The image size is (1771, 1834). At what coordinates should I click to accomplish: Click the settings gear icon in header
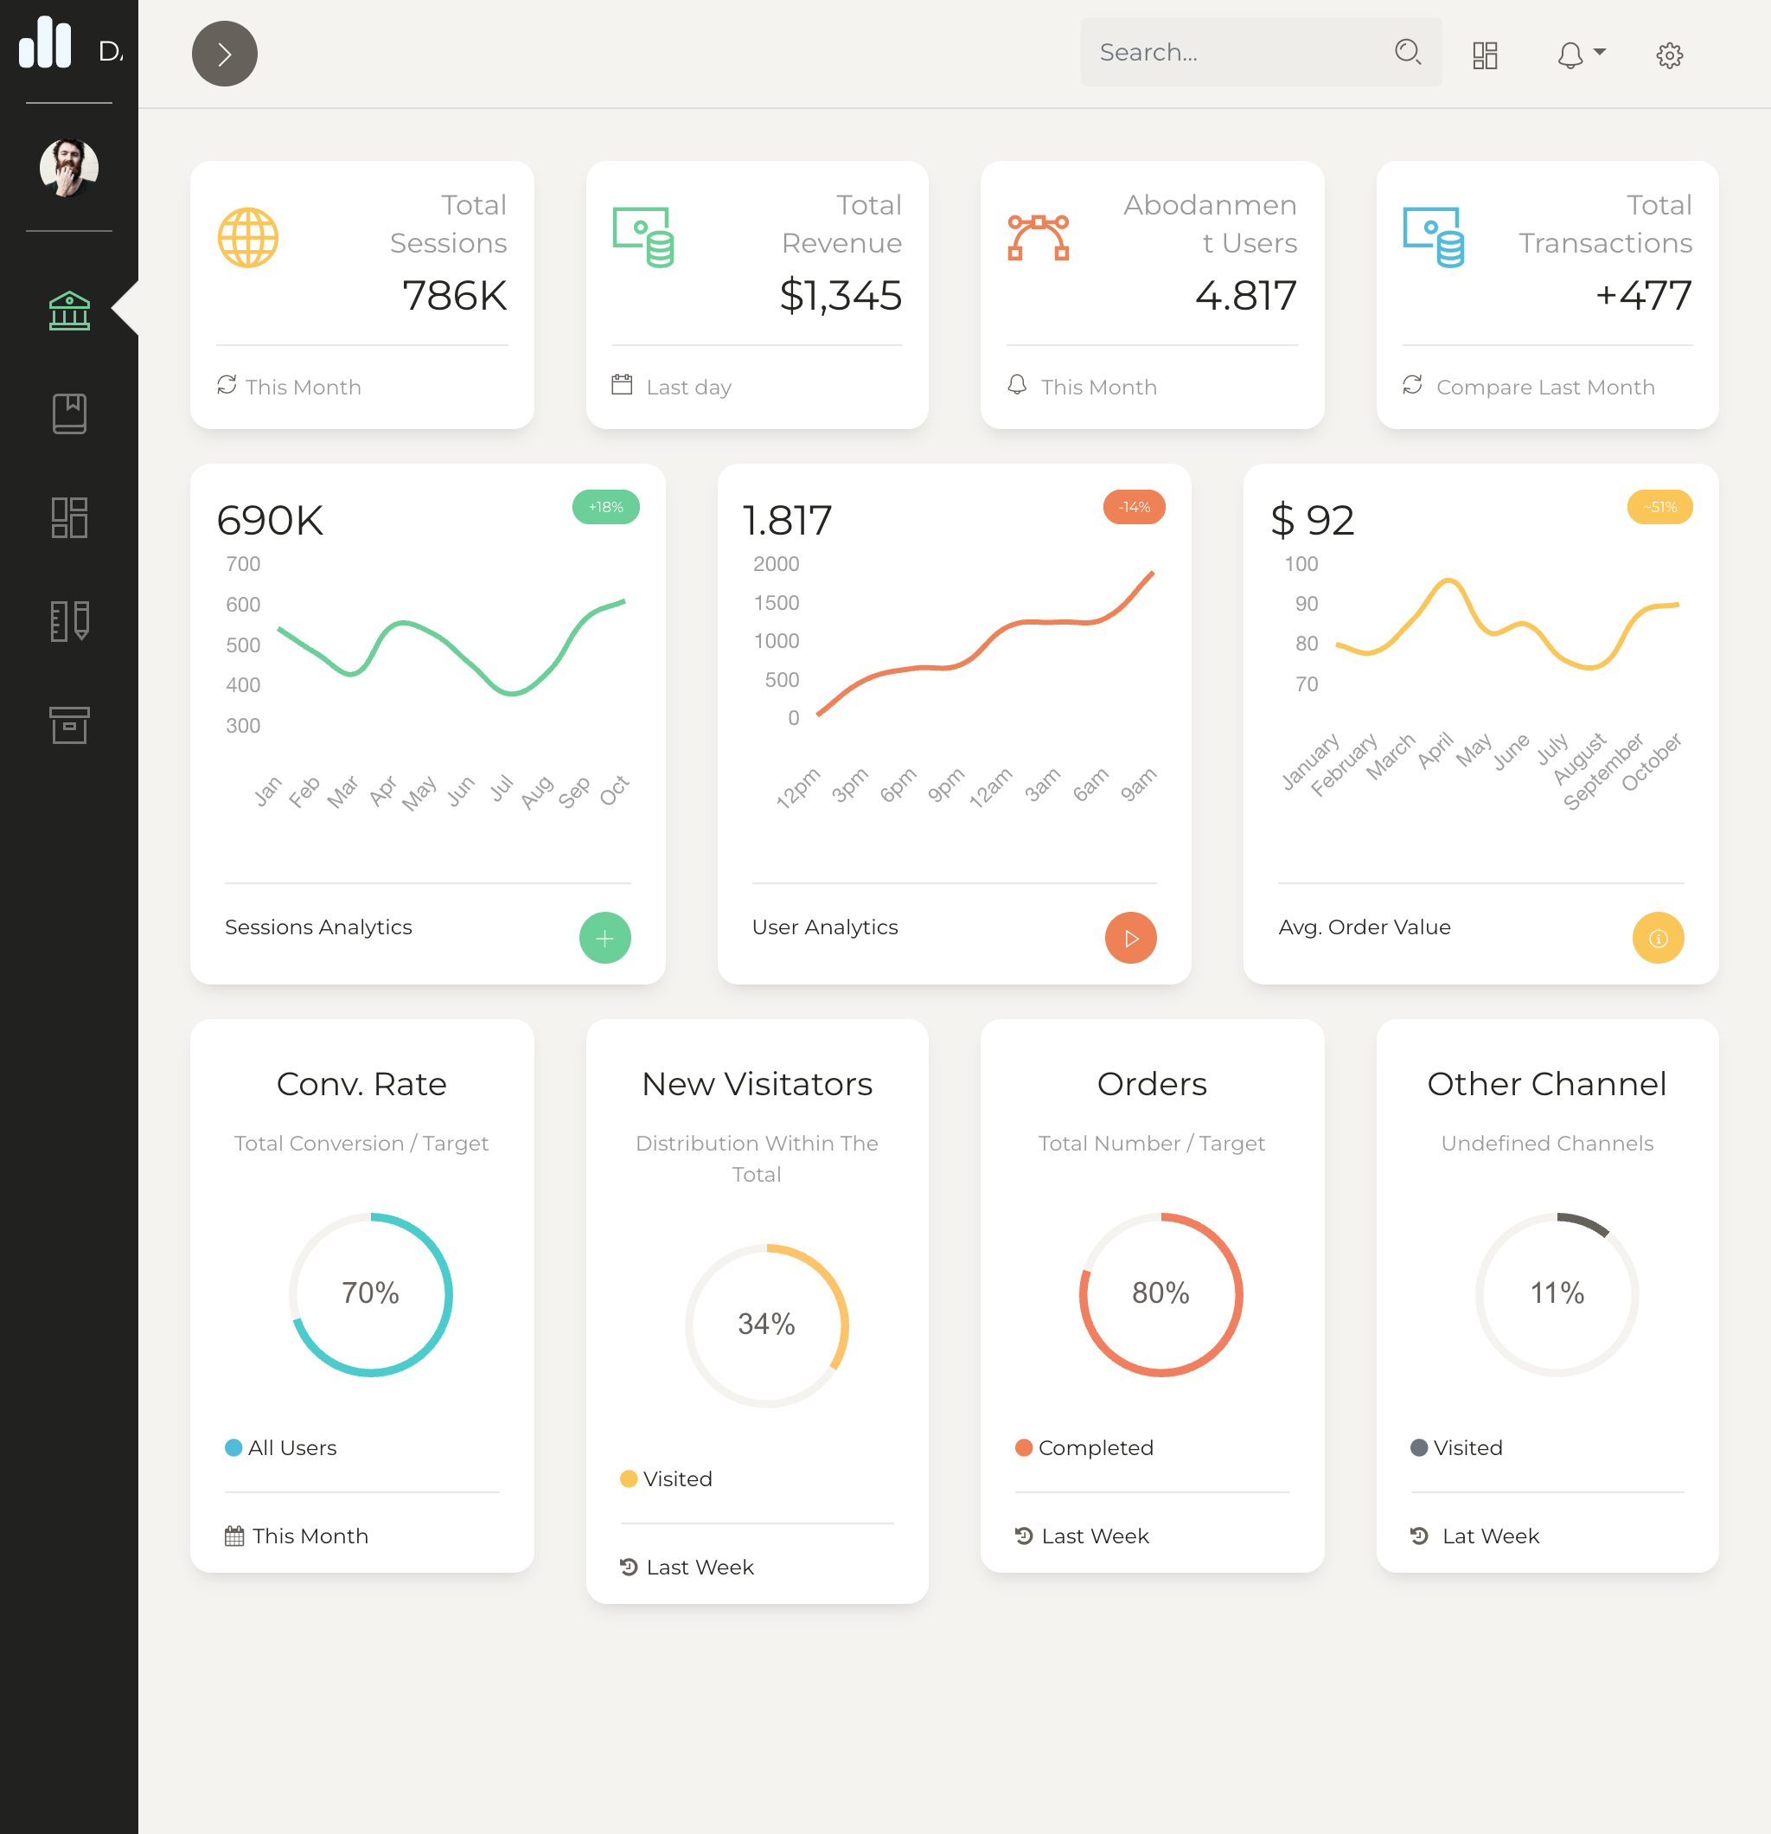pyautogui.click(x=1669, y=55)
